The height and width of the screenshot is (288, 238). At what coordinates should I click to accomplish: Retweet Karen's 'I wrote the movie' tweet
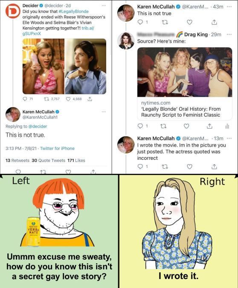pyautogui.click(x=165, y=167)
